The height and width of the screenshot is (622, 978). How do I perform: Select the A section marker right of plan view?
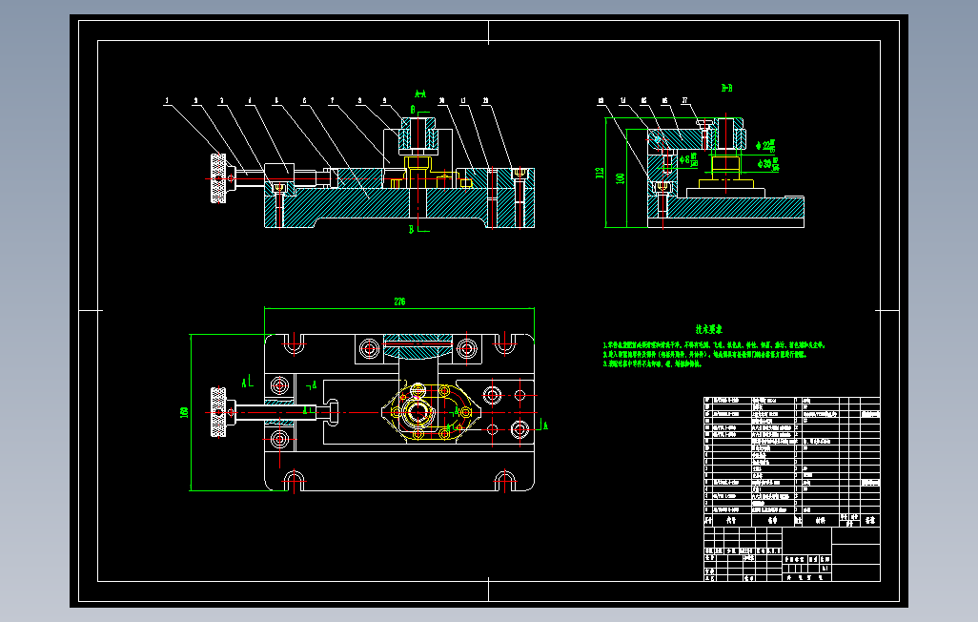coord(545,425)
